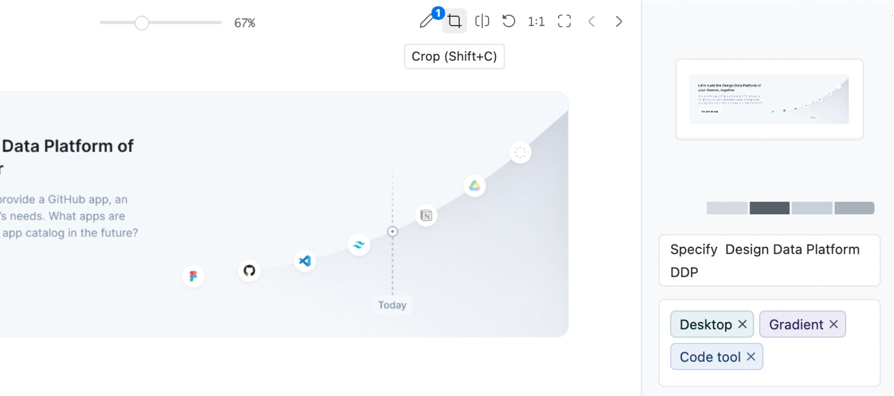
Task: Click the Notion icon on the curve
Action: click(426, 215)
